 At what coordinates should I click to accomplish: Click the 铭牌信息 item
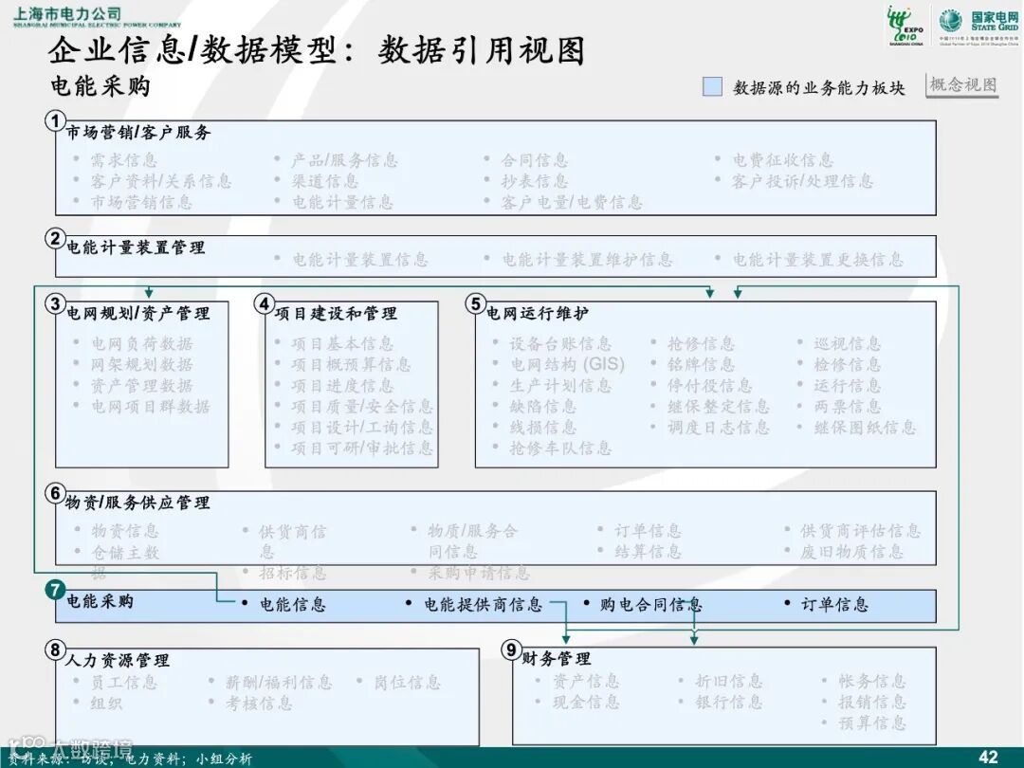pos(701,364)
